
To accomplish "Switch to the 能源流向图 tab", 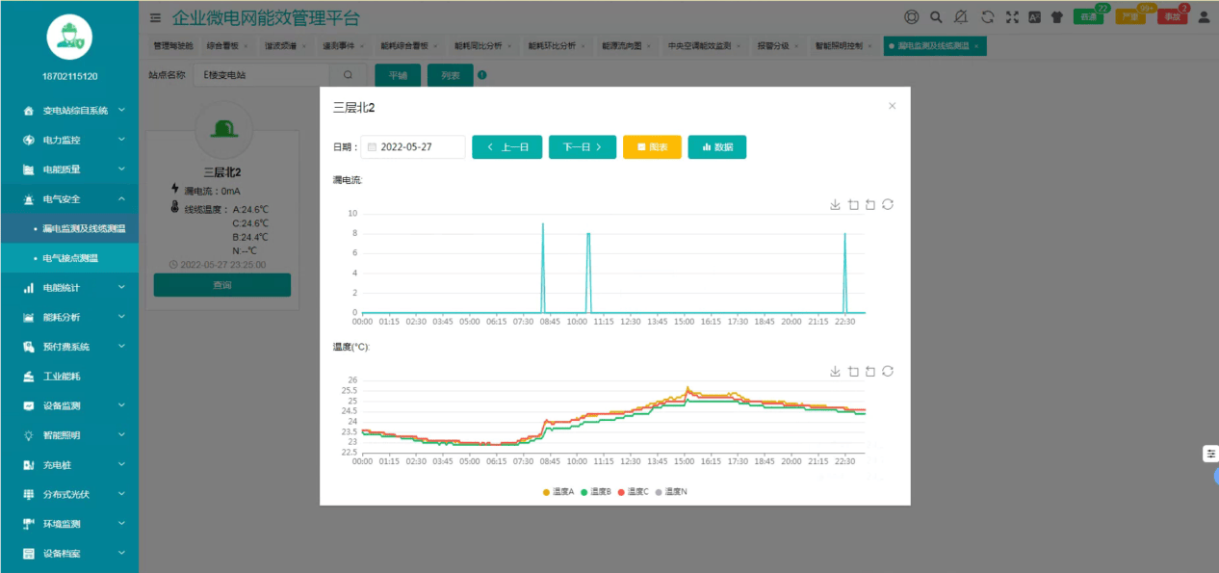I will pos(628,45).
